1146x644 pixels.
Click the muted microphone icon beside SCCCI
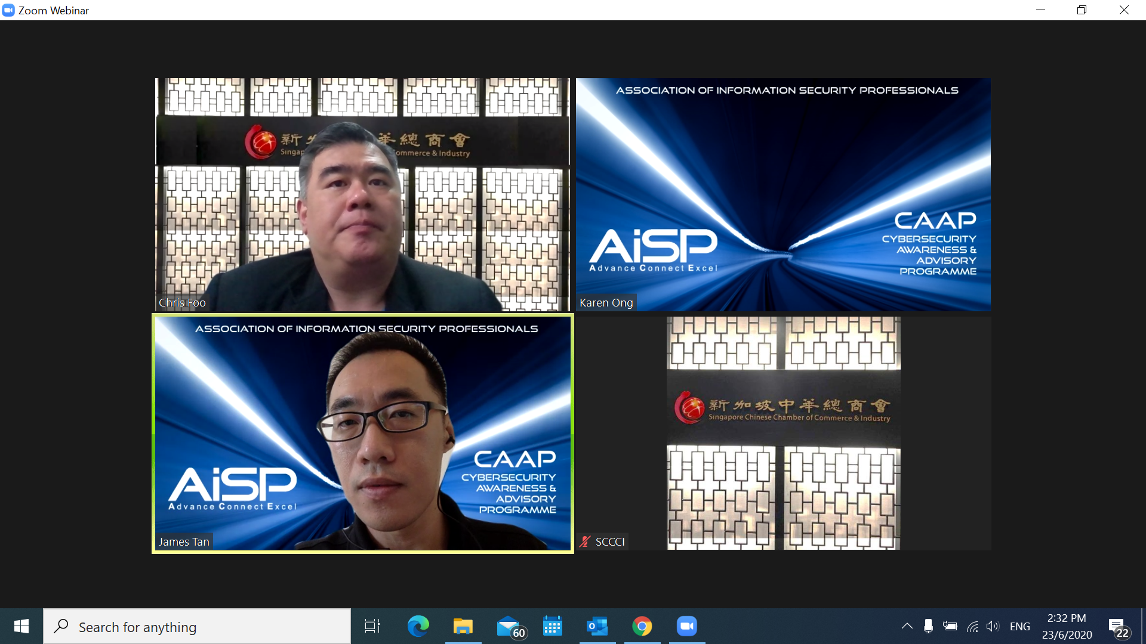tap(585, 541)
